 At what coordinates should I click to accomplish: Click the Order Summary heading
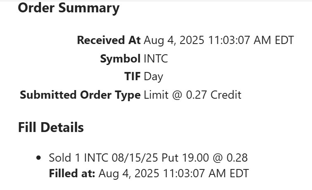point(69,8)
